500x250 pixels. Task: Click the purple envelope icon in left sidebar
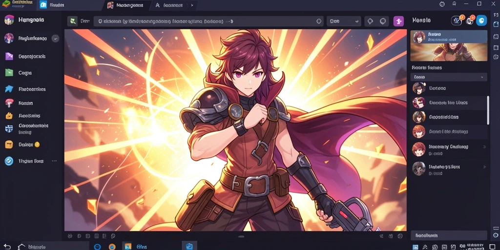9,57
